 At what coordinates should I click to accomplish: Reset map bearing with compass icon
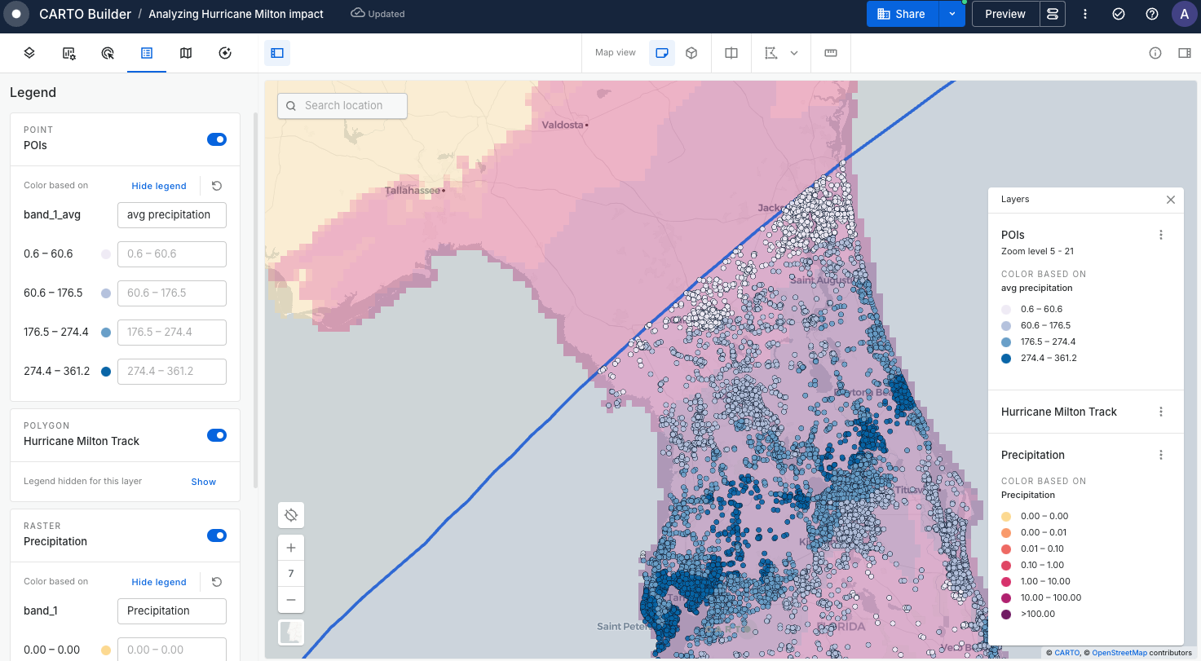click(x=291, y=515)
